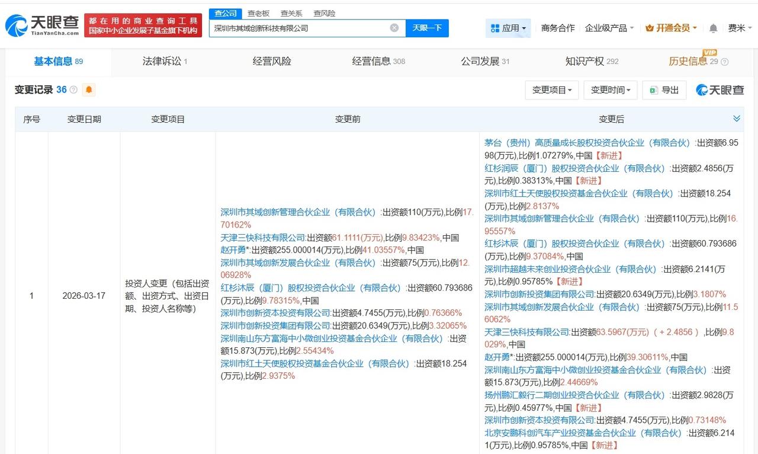Open the 法律诉讼 tab
This screenshot has width=758, height=454.
[165, 62]
